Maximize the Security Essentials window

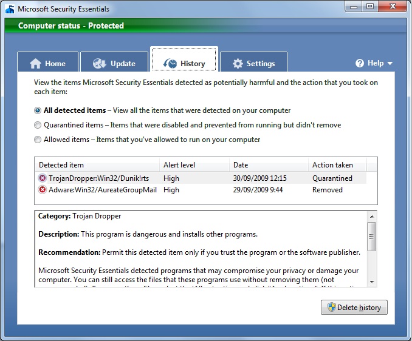pyautogui.click(x=370, y=6)
